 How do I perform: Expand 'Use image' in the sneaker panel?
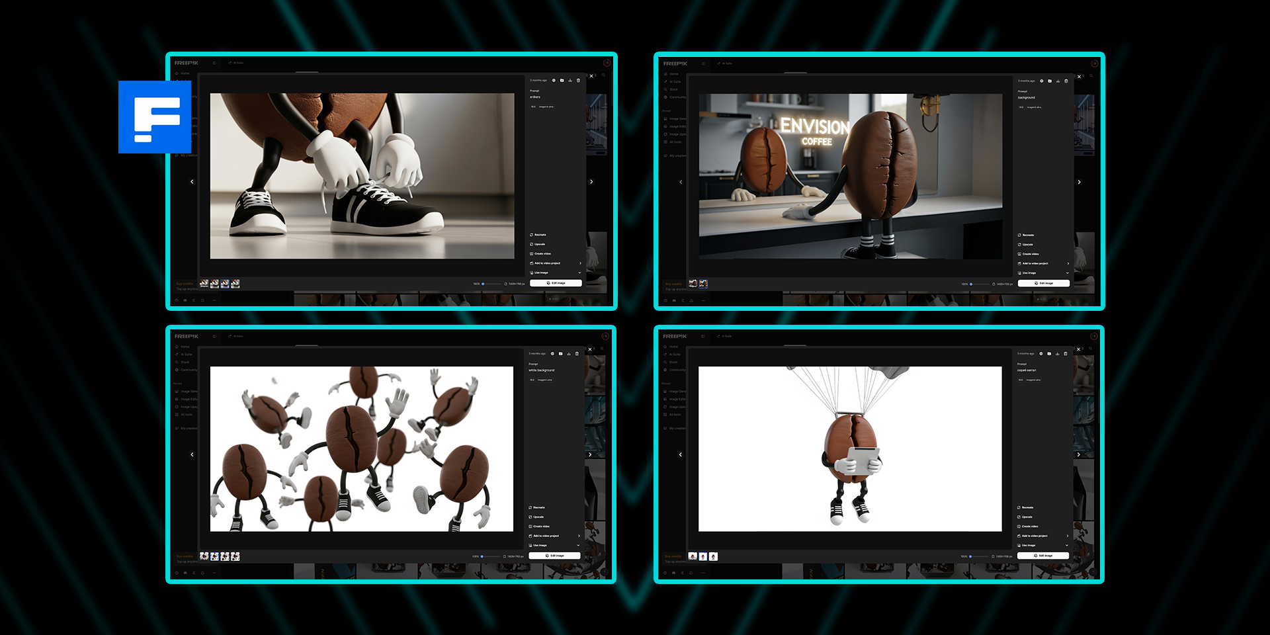pyautogui.click(x=579, y=273)
